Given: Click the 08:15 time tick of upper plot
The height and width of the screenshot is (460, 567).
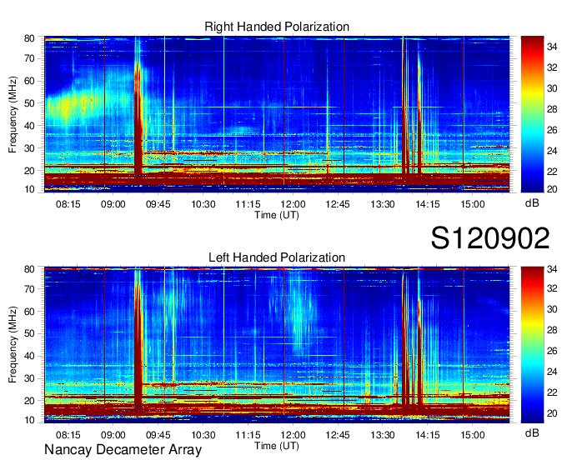Looking at the screenshot, I should pos(68,204).
